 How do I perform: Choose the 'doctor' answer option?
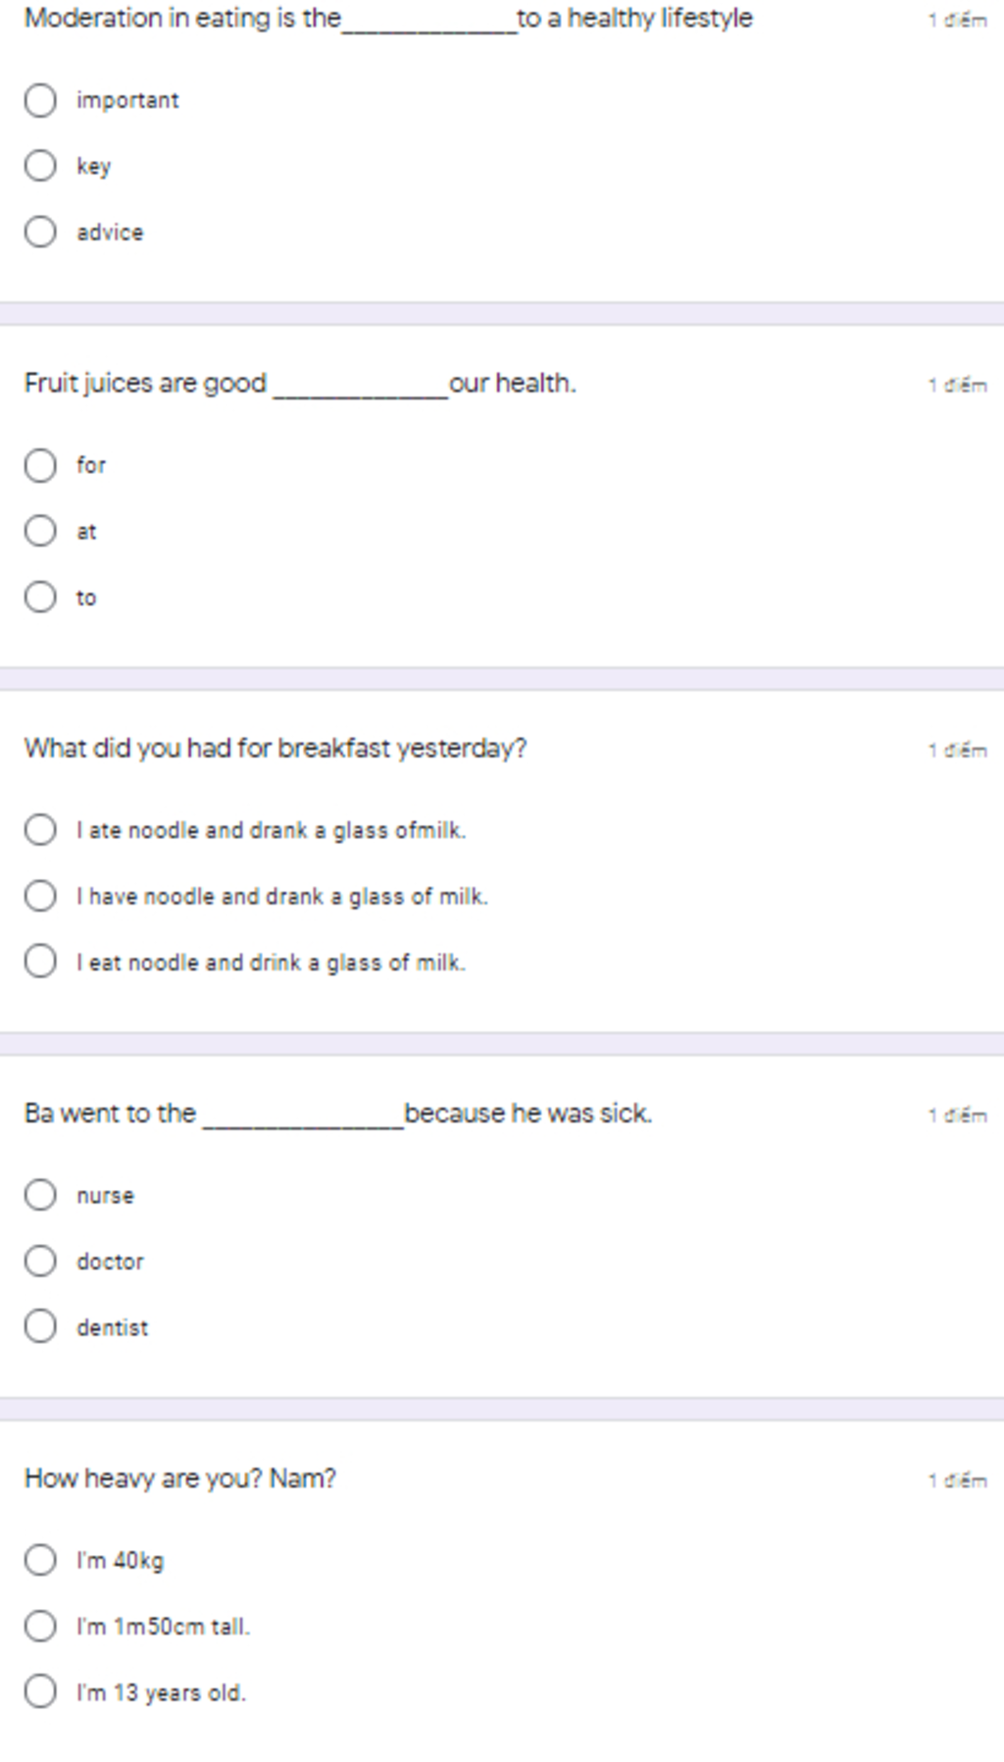tap(40, 1261)
